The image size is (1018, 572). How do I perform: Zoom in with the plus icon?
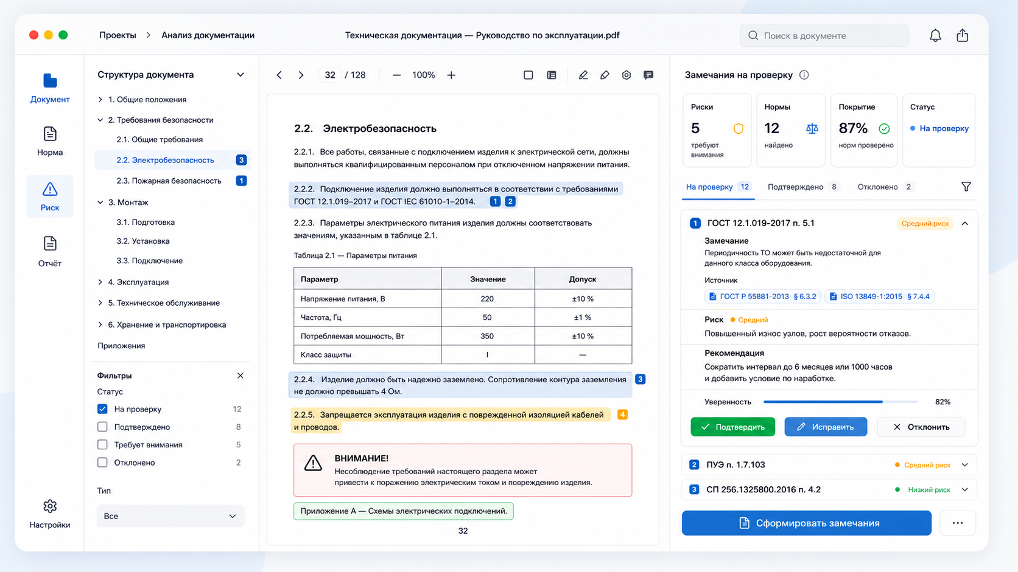(x=451, y=75)
